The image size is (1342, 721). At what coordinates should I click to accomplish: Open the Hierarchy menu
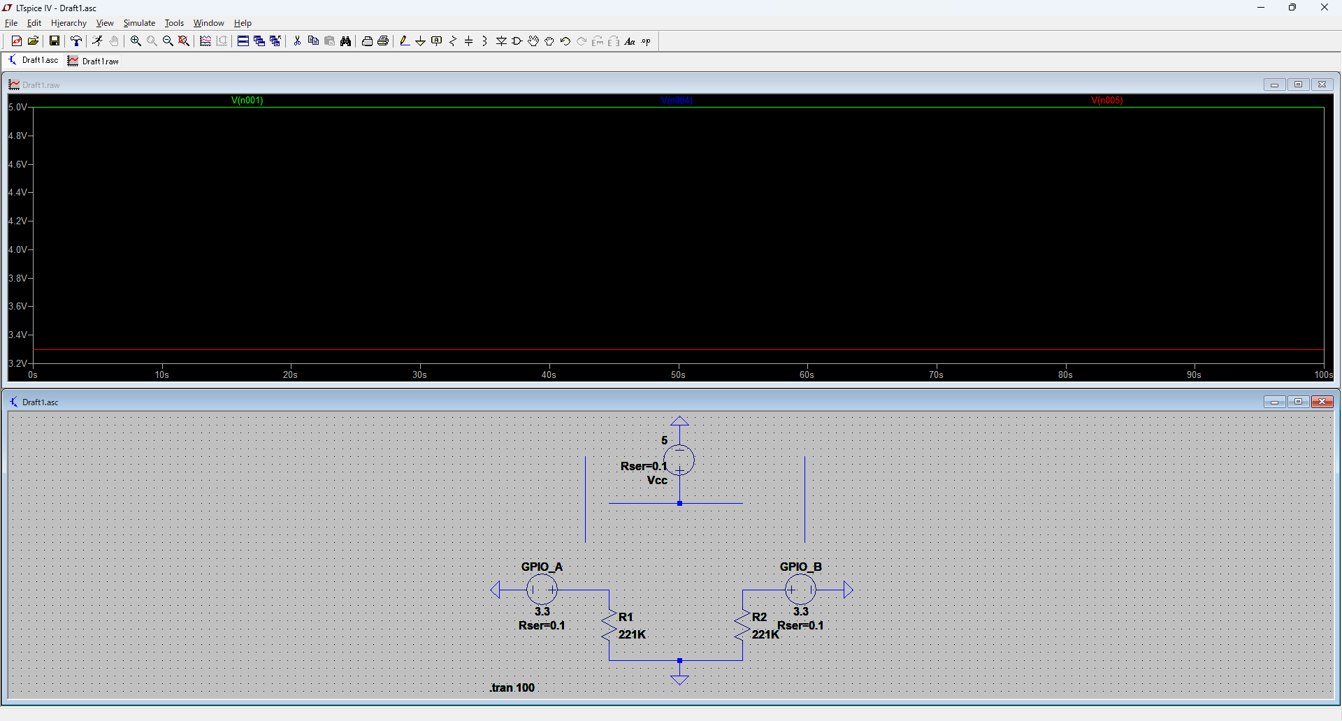[68, 23]
